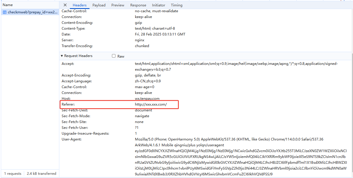Select the Headers tab
Viewport: 353px width, 178px height.
coord(80,5)
